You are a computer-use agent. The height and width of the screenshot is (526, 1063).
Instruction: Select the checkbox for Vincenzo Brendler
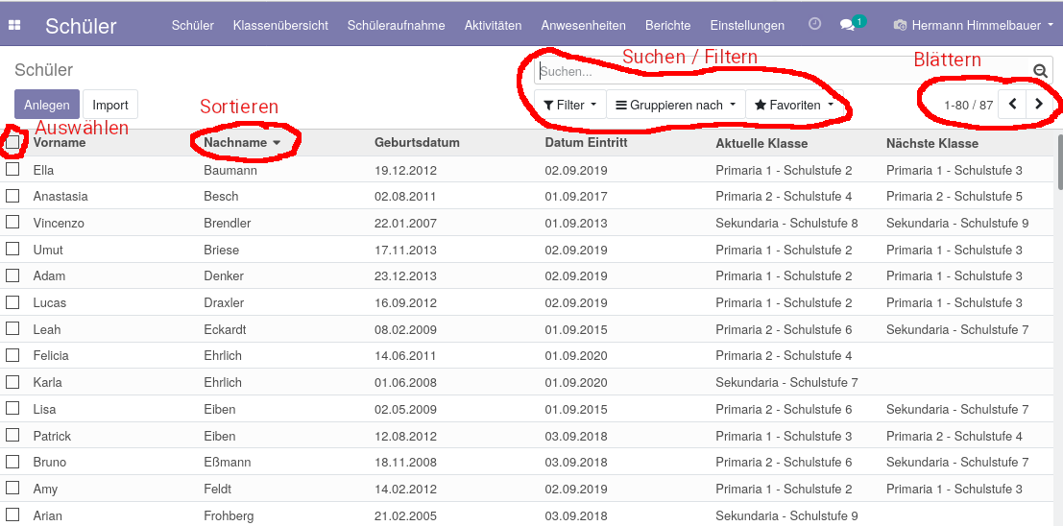point(12,222)
